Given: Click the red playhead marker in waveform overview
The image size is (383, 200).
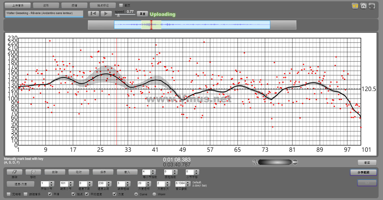Looking at the screenshot, I should tap(151, 25).
